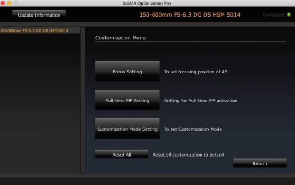Screen dimensions: 295x185
Task: Click the Customization Menu heading
Action: (120, 38)
